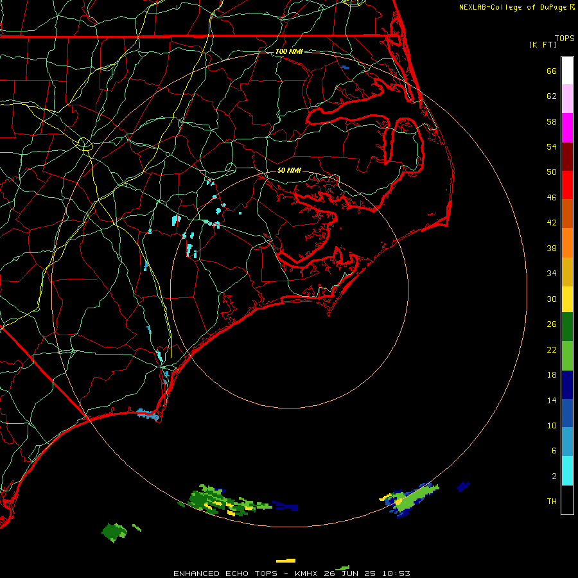Viewport: 578px width, 578px height.
Task: Click the 100 NMI range ring label
Action: [289, 51]
